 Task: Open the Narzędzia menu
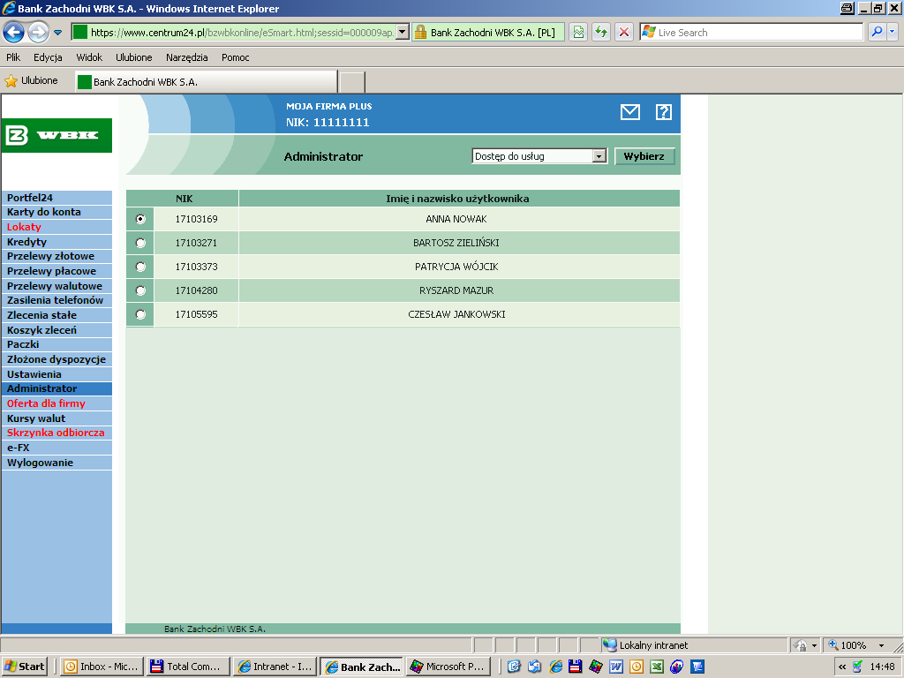187,57
